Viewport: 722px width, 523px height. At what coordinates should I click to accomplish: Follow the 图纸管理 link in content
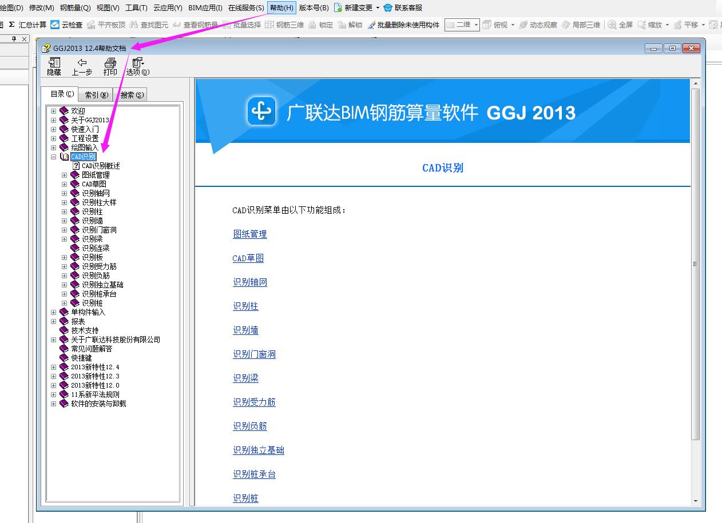coord(249,234)
